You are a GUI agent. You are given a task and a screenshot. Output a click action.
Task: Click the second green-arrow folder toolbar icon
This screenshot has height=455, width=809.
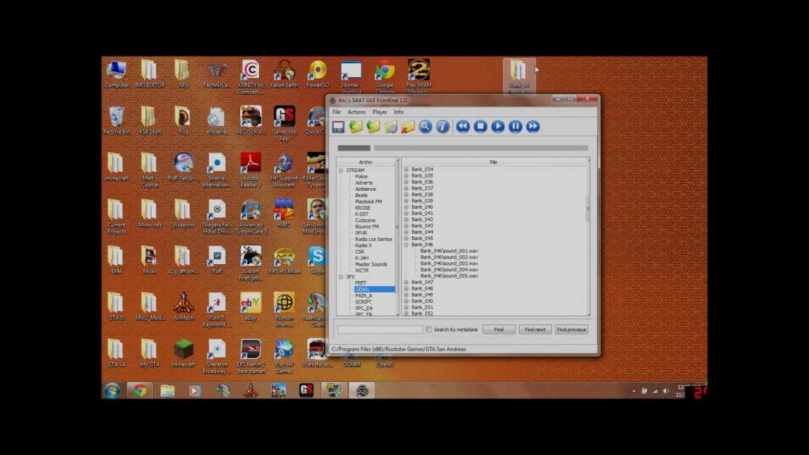point(373,126)
